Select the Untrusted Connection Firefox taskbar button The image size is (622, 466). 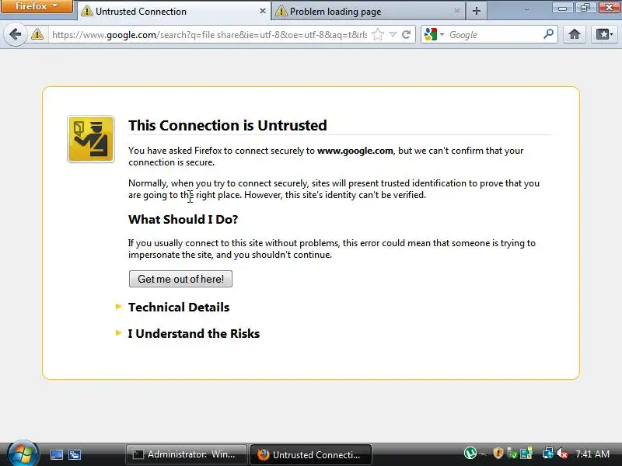(x=310, y=454)
